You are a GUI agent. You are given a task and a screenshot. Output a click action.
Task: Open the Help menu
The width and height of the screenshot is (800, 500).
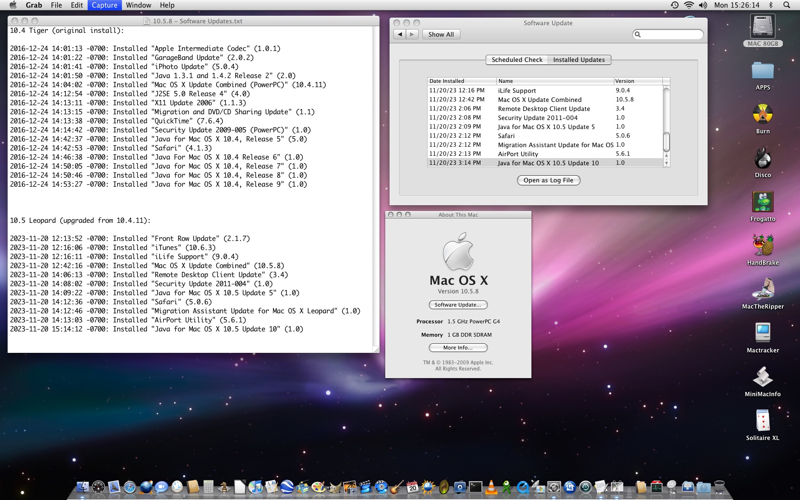click(167, 5)
